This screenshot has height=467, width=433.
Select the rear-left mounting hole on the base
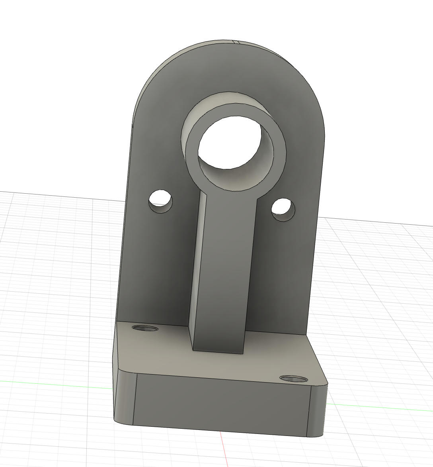pos(145,328)
